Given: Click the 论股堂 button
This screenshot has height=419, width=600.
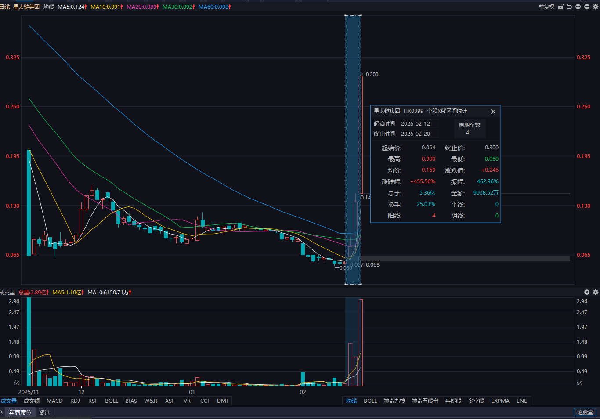Looking at the screenshot, I should click(585, 412).
